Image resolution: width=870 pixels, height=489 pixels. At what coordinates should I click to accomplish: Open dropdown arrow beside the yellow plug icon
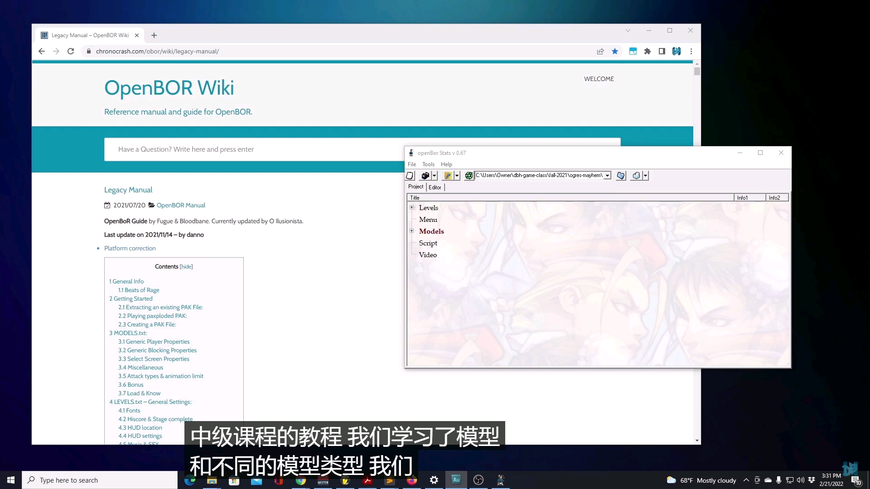click(457, 176)
